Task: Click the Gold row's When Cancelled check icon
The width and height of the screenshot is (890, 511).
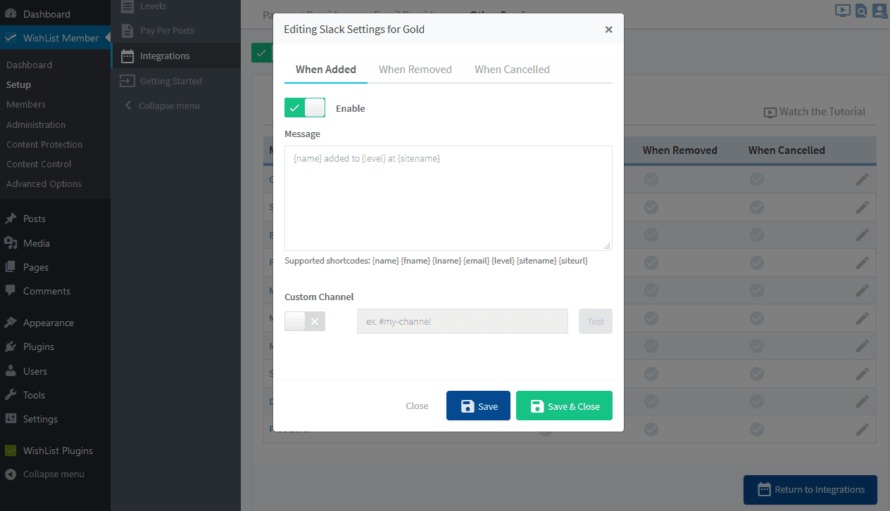Action: click(757, 179)
